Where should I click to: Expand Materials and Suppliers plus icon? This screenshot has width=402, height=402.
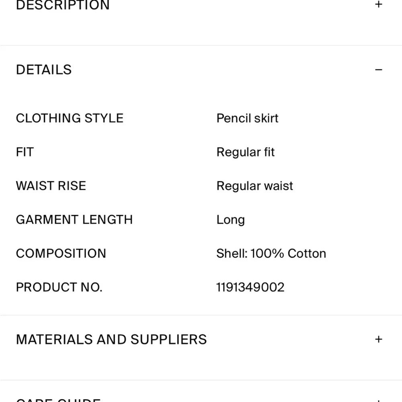tap(378, 339)
